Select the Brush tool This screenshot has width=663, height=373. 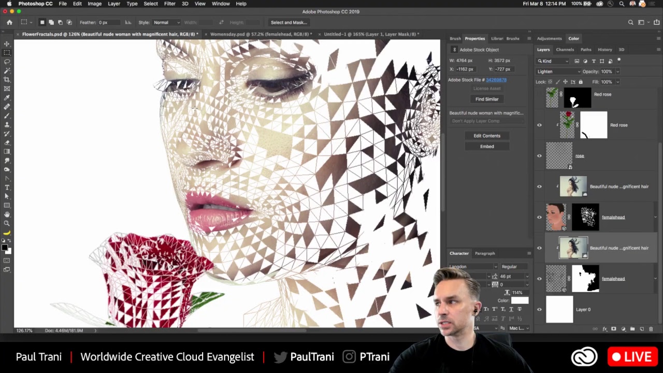(7, 116)
